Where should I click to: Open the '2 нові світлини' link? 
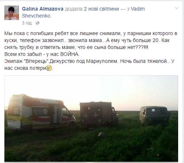tap(101, 9)
